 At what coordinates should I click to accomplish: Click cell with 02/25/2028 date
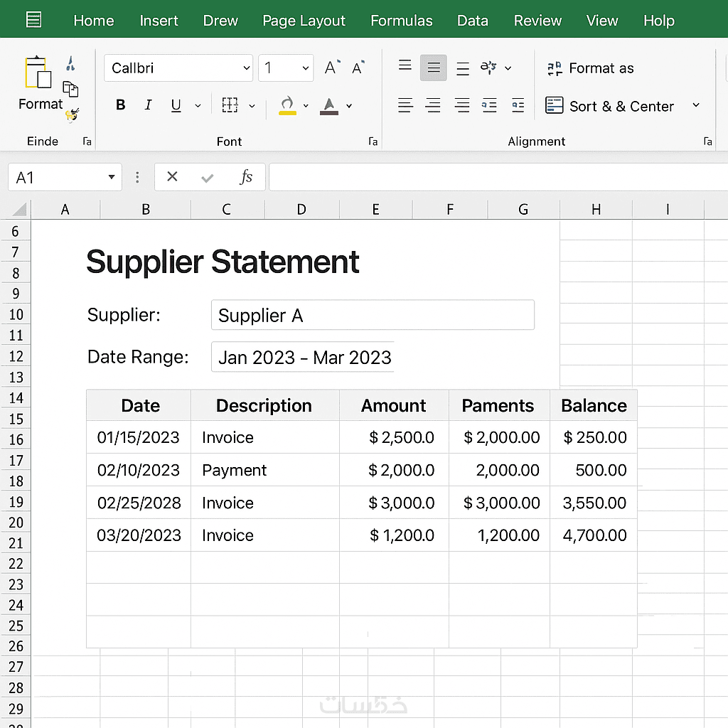(139, 503)
